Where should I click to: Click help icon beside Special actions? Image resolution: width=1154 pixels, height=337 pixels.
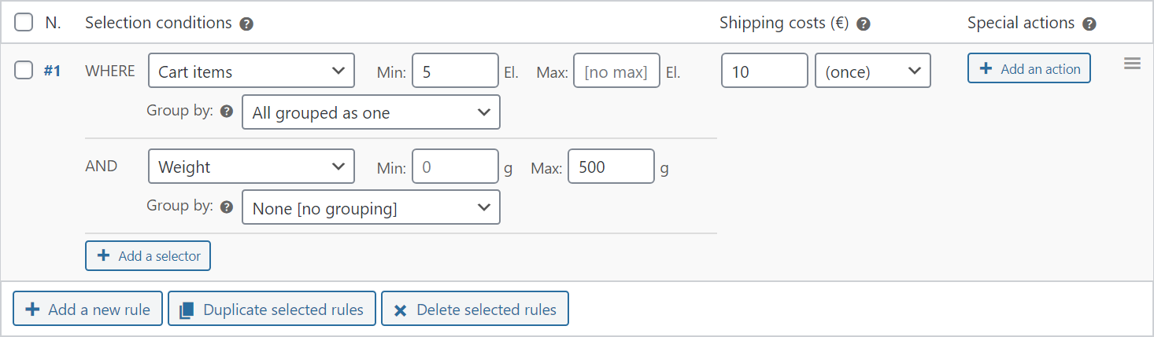click(x=1089, y=24)
